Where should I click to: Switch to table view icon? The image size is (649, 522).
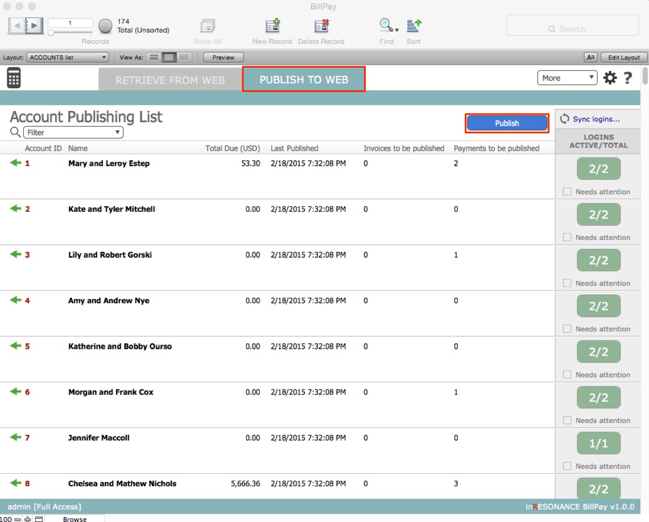pos(184,57)
